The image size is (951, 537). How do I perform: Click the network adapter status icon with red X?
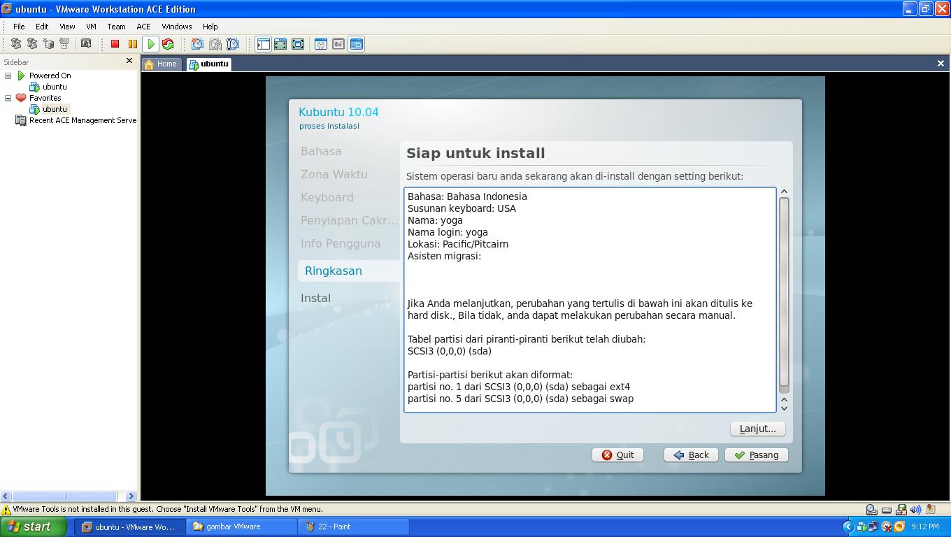coord(901,510)
